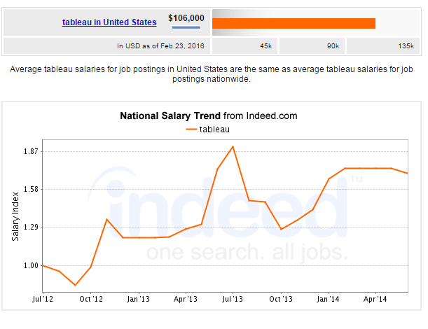Click the Jul '12 x-axis label
Screen dimensions: 428x329
tap(43, 299)
